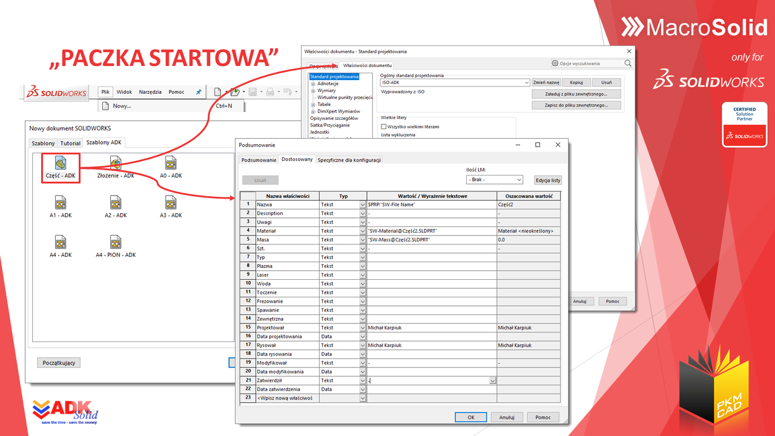This screenshot has width=775, height=436.
Task: Switch to the Szablony ADK tab
Action: [x=104, y=143]
